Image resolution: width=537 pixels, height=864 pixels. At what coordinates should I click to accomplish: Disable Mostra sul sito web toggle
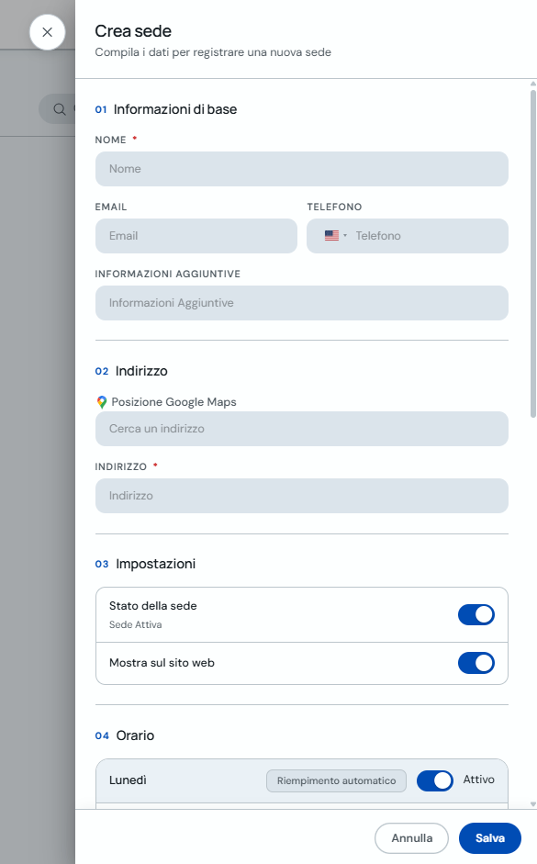[x=476, y=663]
